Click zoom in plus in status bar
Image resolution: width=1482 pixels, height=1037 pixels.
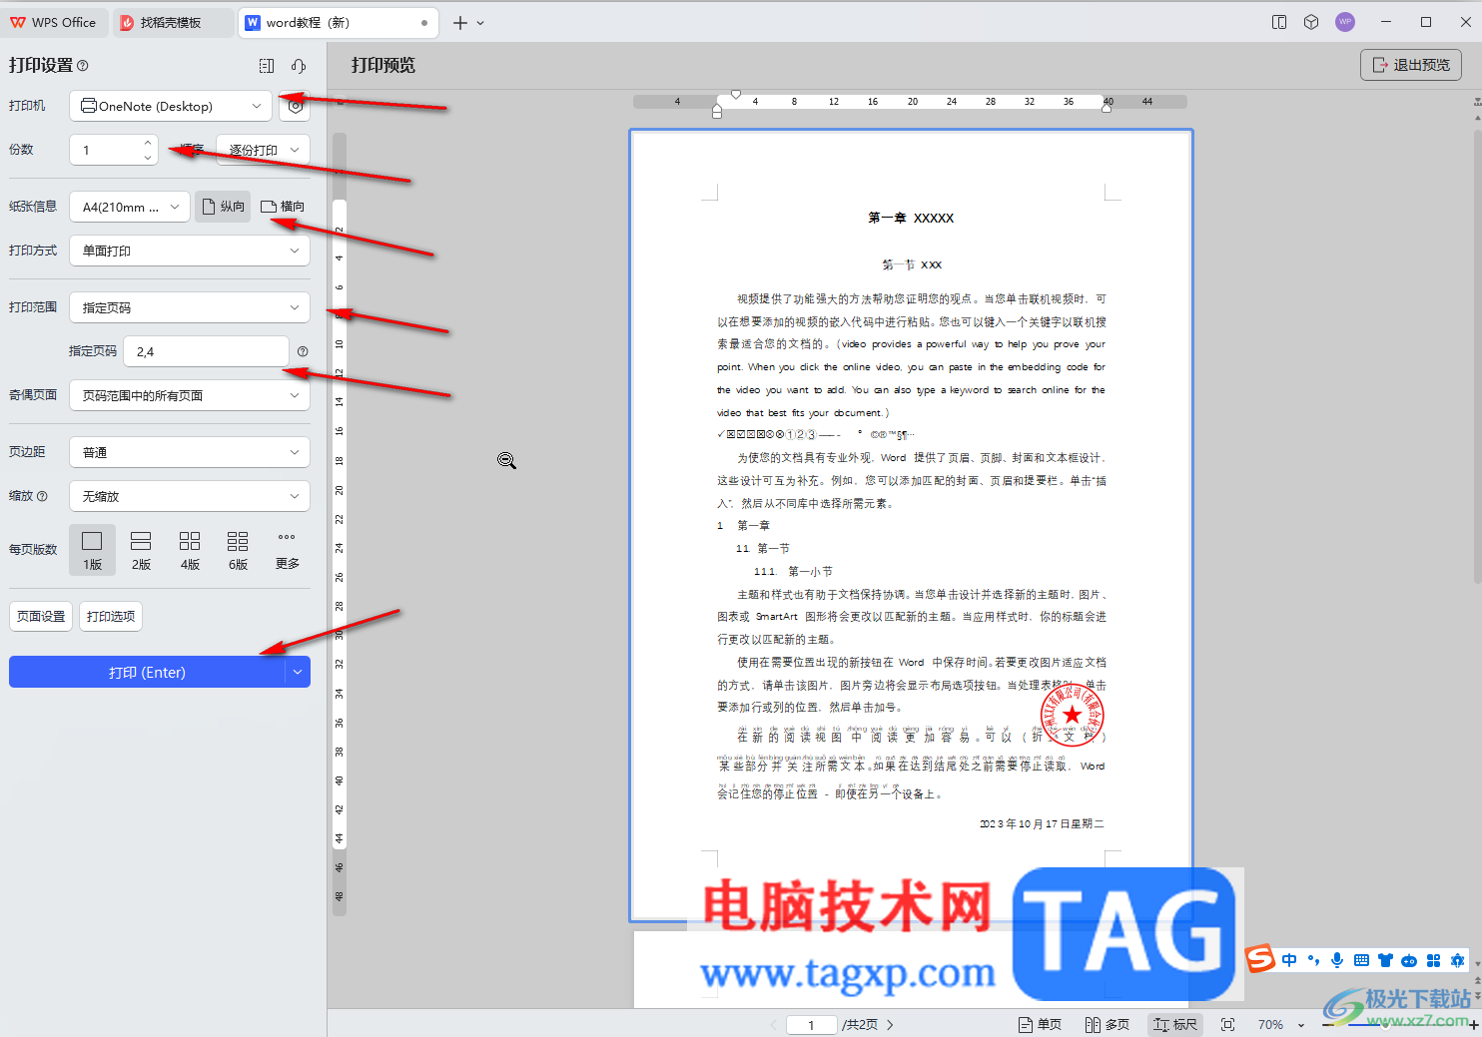point(1474,1025)
